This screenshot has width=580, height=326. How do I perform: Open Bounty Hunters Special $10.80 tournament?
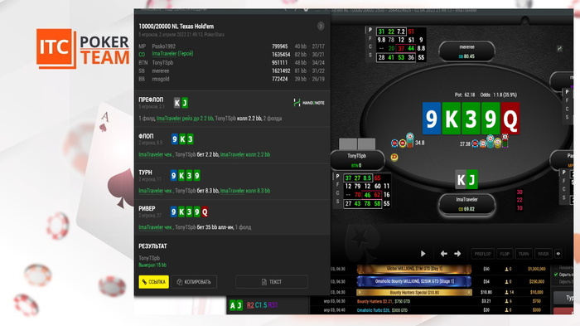pos(414,292)
